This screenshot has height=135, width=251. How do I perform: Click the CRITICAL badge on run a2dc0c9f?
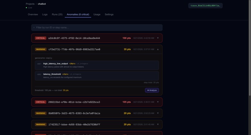40,38
